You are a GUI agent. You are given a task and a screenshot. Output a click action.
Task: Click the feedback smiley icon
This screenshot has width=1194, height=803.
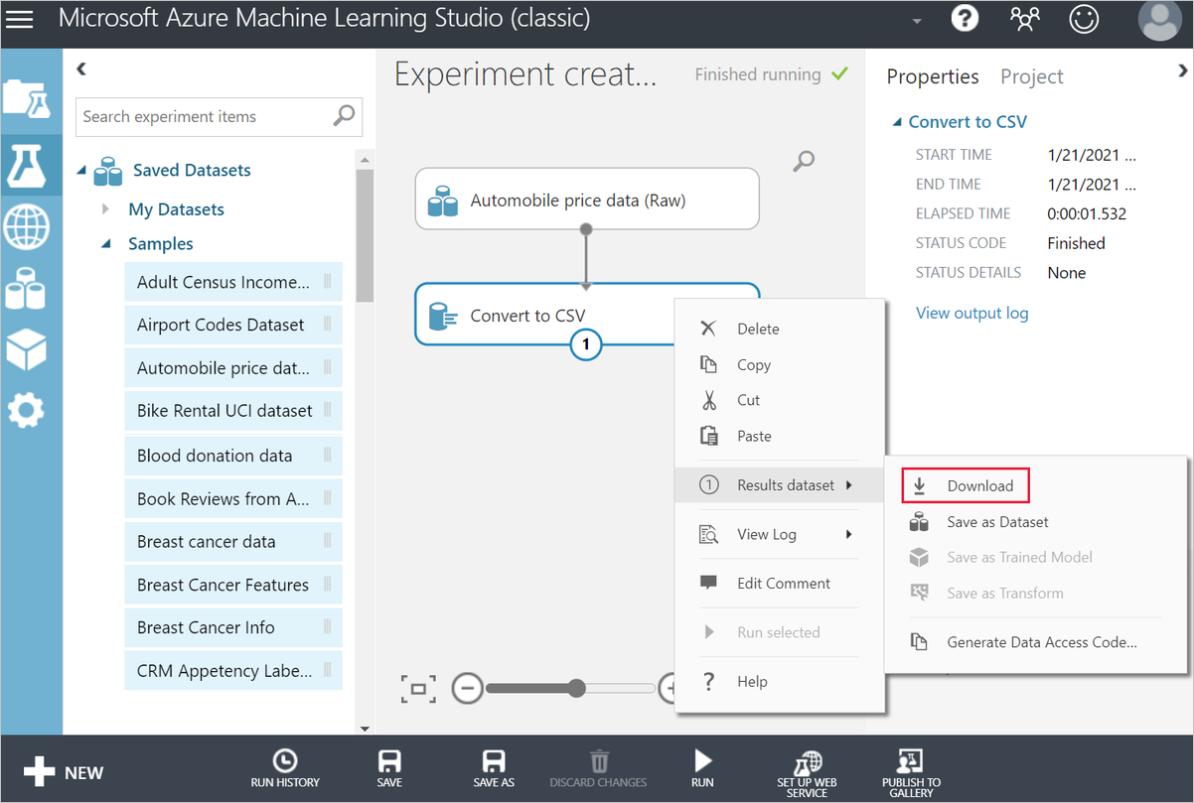[1084, 18]
